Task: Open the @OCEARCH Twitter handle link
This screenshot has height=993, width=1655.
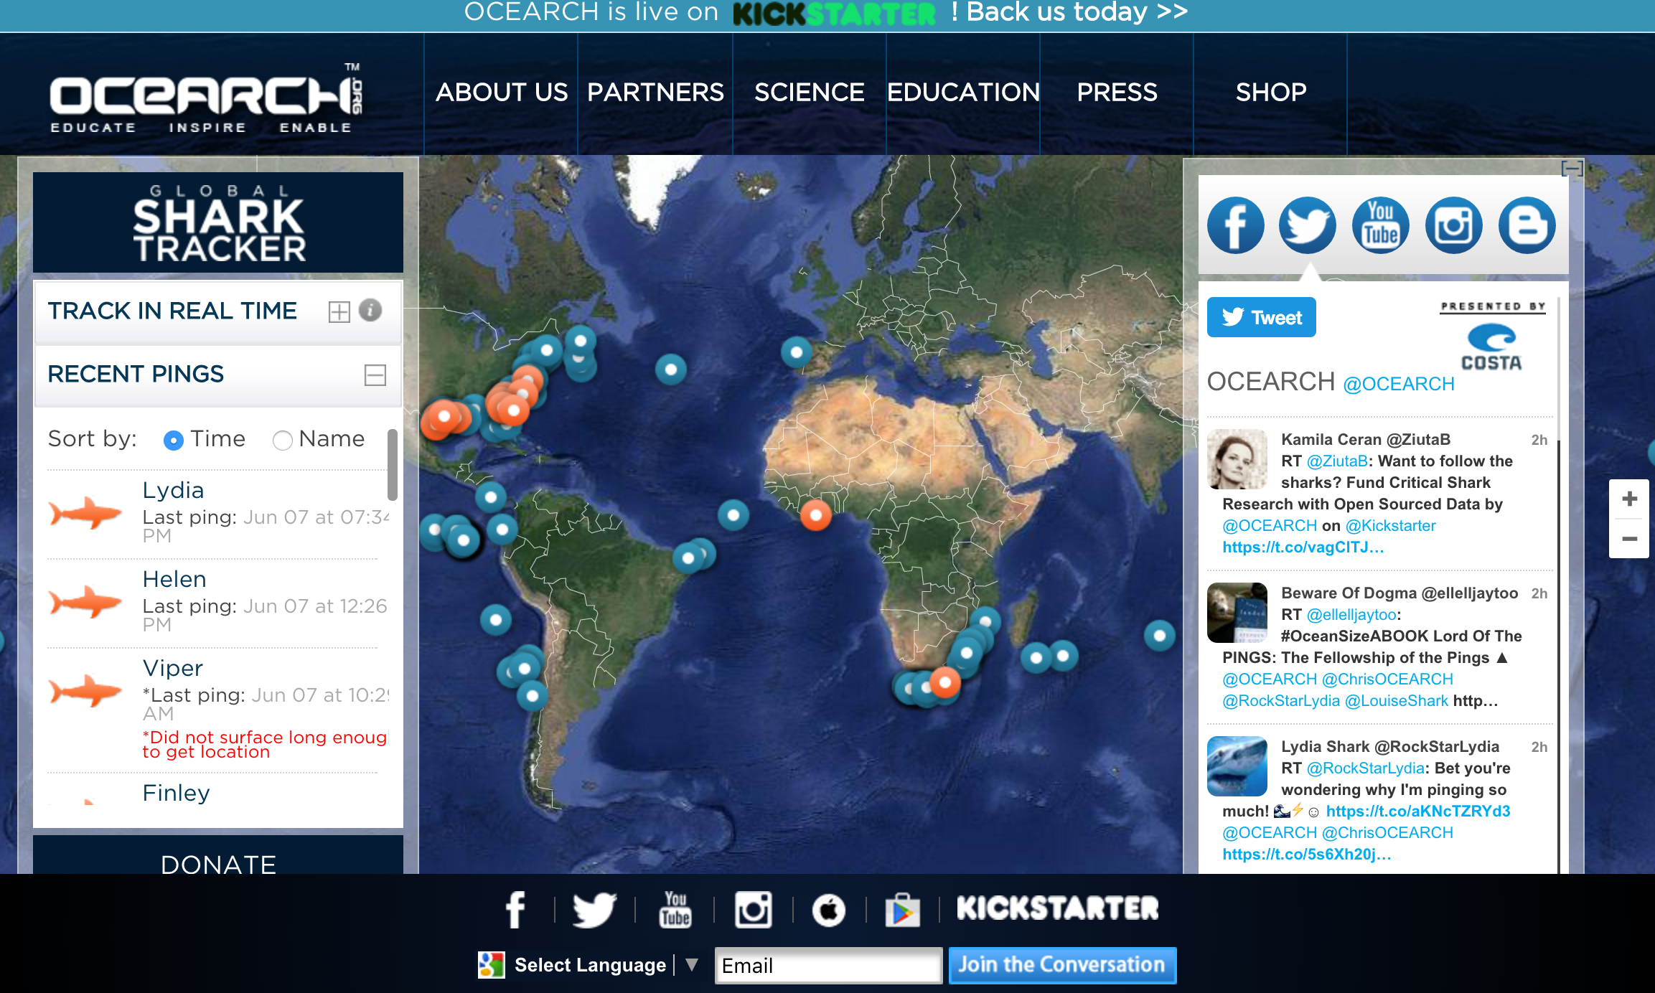Action: coord(1399,384)
